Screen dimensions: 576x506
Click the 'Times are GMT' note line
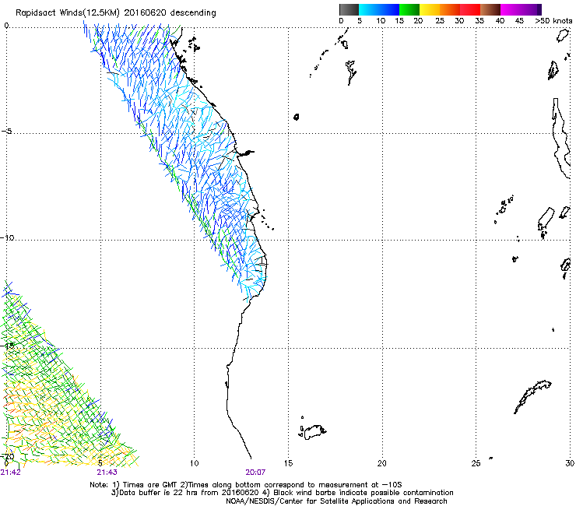[246, 485]
